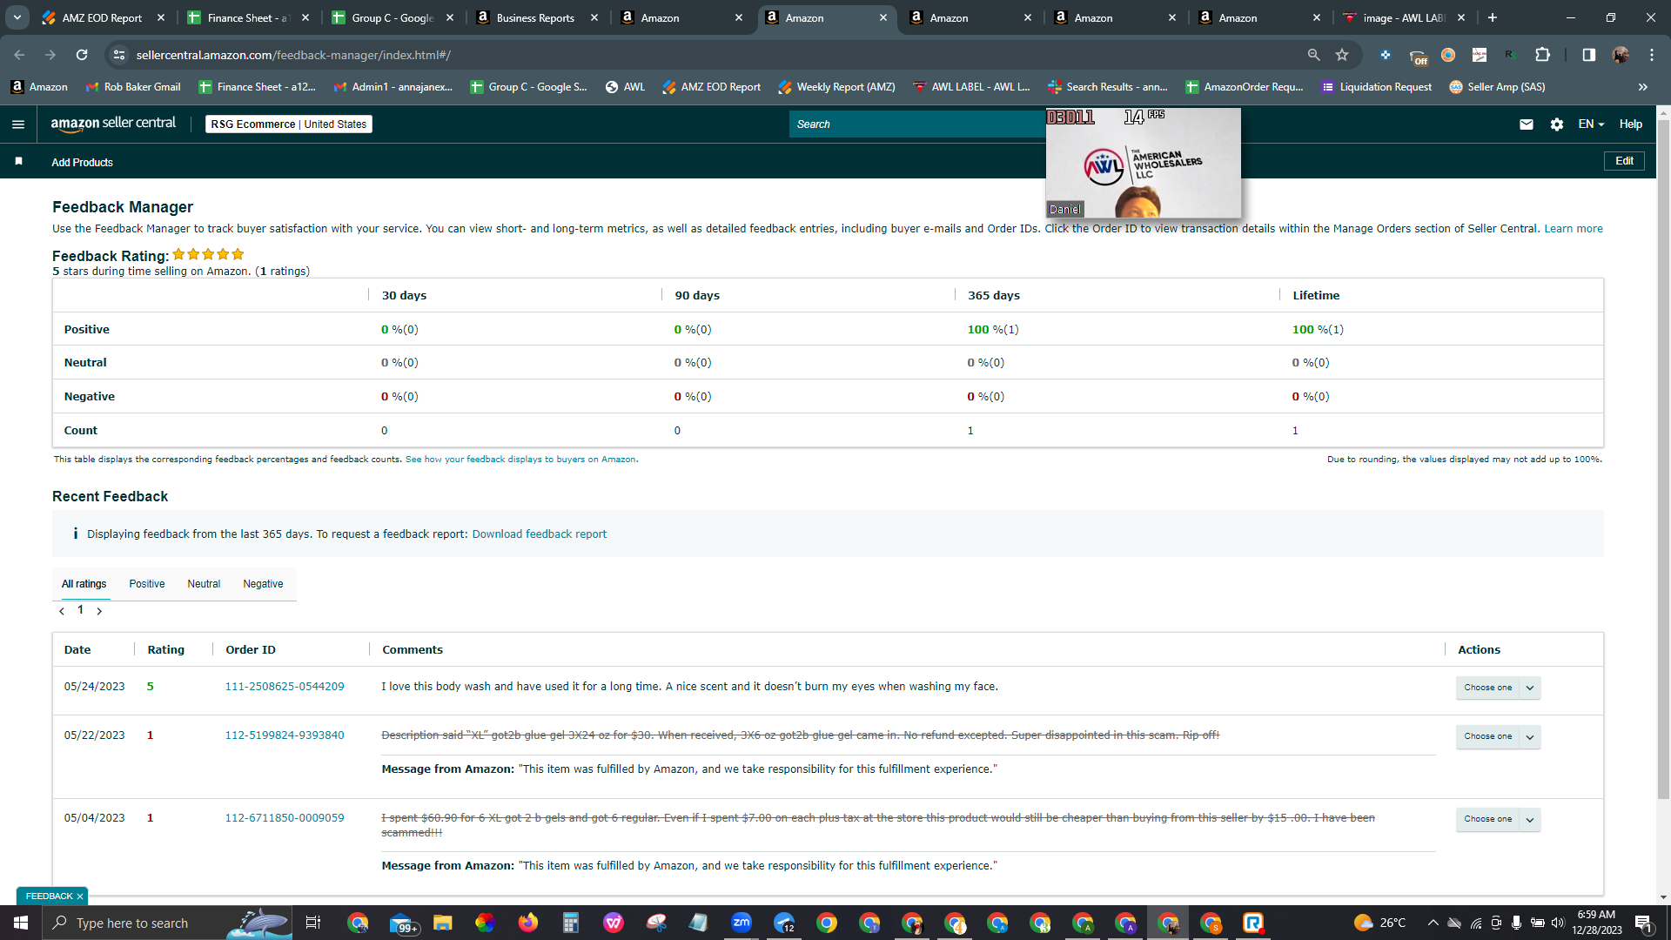The image size is (1671, 940).
Task: Open Choose one dropdown for 05/22/2023 feedback
Action: (1498, 736)
